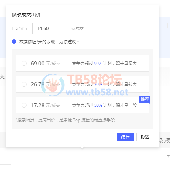The height and width of the screenshot is (170, 170).
Task: Click the 修改成交出价 dialog title
Action: coord(26,15)
